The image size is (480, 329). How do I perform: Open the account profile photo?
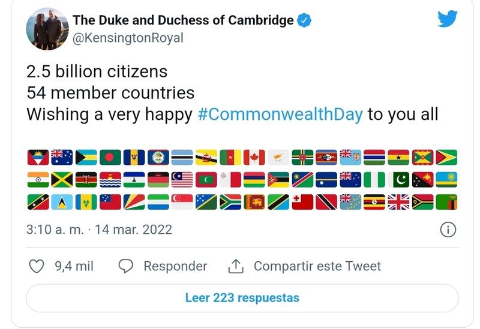coord(47,29)
